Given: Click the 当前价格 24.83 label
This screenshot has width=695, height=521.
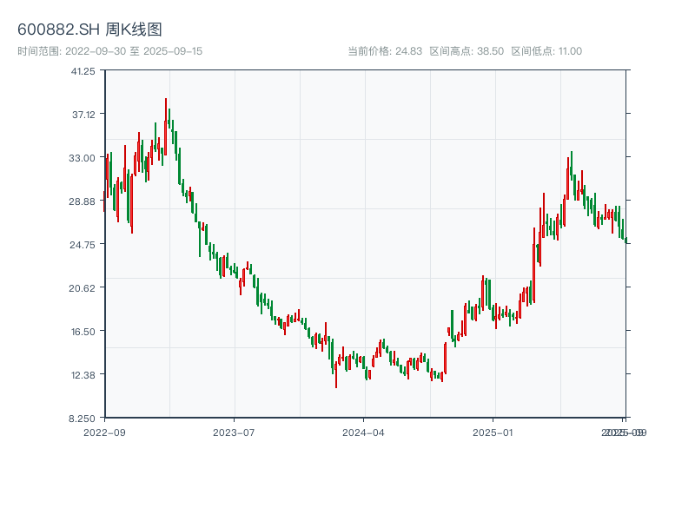Looking at the screenshot, I should pos(385,51).
